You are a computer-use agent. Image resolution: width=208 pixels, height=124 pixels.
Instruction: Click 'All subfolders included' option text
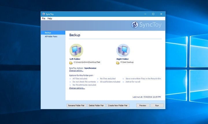110,82
